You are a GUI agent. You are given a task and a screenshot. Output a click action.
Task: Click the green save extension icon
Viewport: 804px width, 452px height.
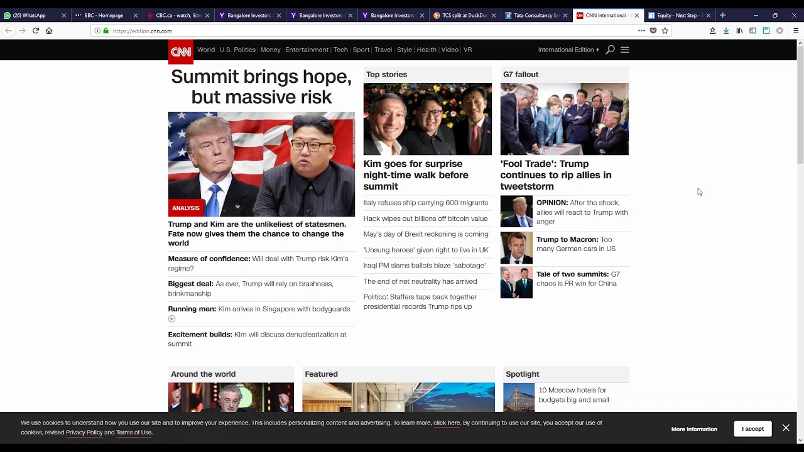(x=766, y=31)
